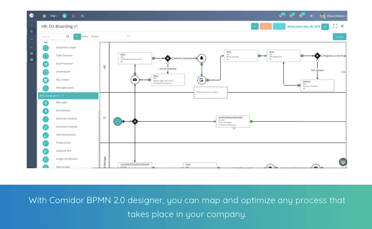Click the teal Close button
Image resolution: width=372 pixels, height=229 pixels.
(339, 37)
